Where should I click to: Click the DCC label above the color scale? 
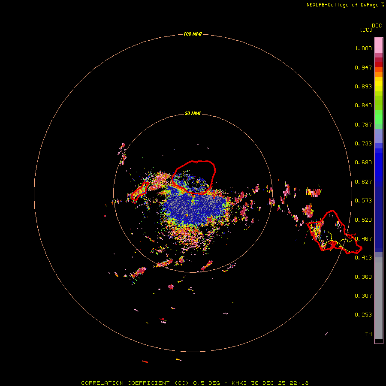(377, 26)
